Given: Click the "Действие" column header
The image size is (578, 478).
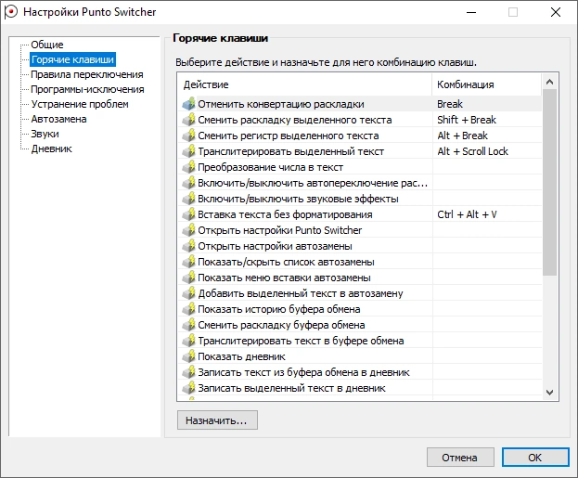Looking at the screenshot, I should point(304,84).
